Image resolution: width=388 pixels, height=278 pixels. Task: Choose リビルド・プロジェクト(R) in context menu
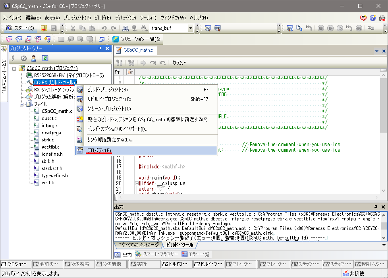[x=109, y=99]
